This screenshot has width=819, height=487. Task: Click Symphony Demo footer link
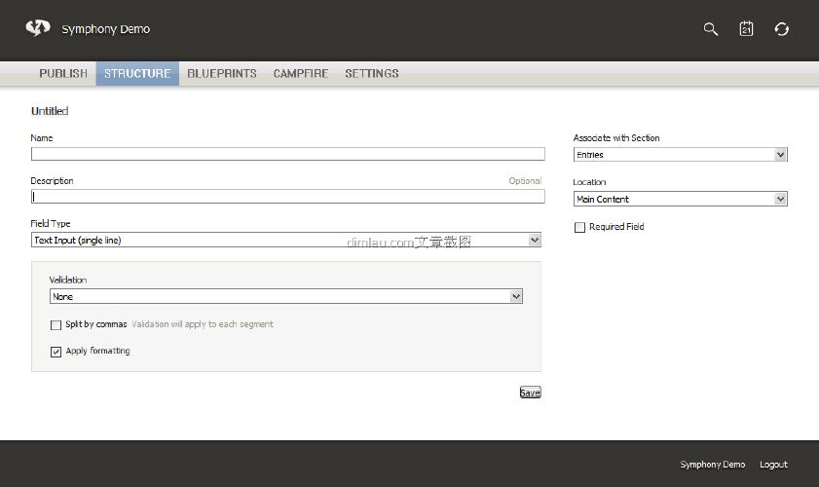click(713, 465)
